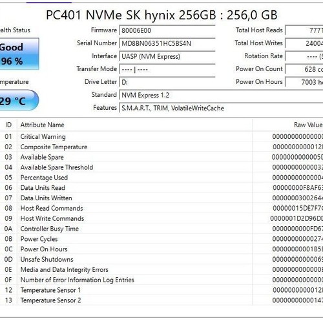Click raw value of Data Units Read row
This screenshot has width=323, height=323.
(x=298, y=188)
